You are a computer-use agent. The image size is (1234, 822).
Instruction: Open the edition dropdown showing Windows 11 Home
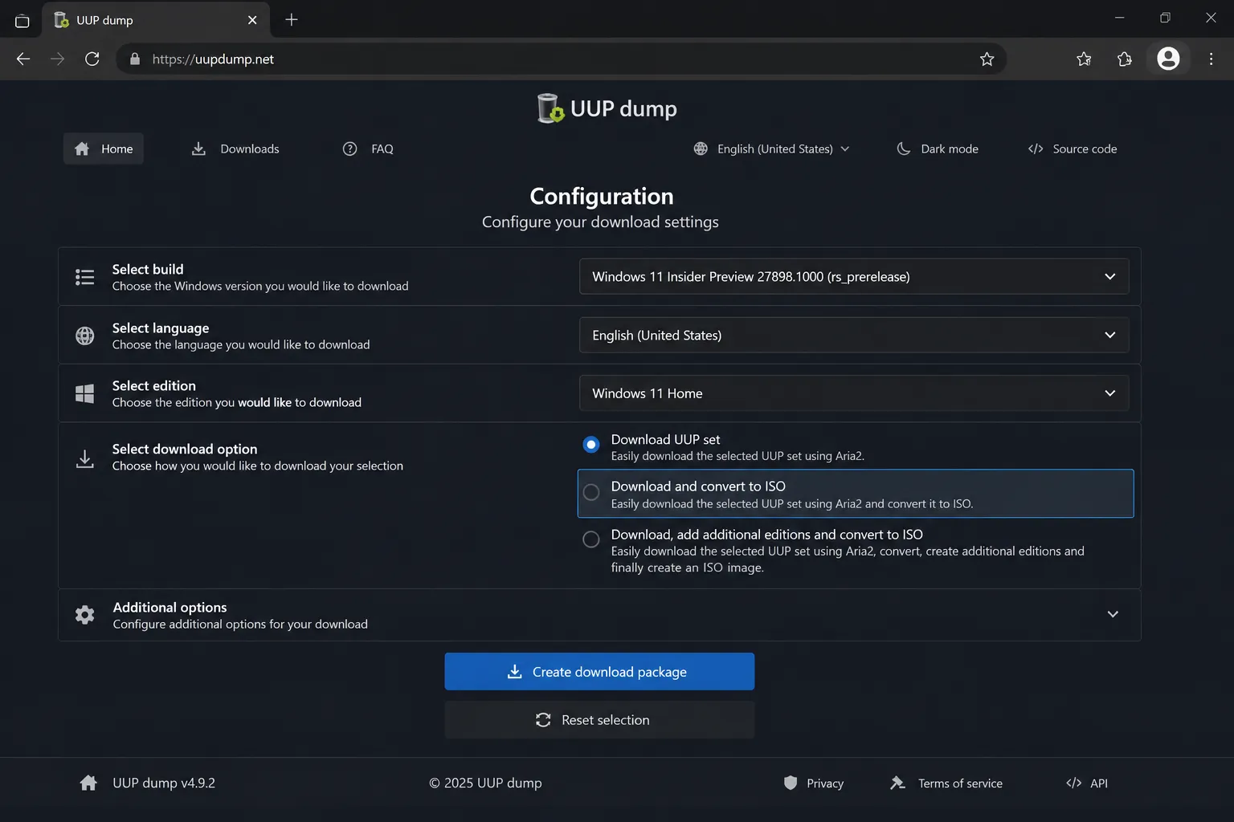[854, 393]
